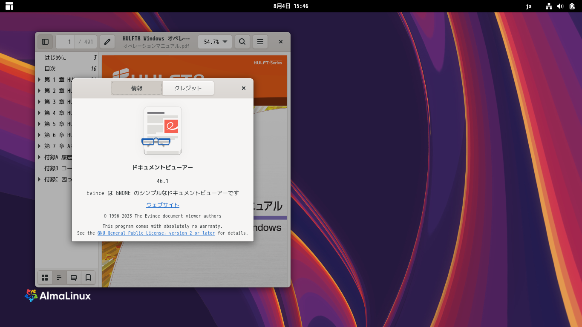Expand the 第 5 章 outline entry
This screenshot has height=327, width=582.
[x=40, y=124]
